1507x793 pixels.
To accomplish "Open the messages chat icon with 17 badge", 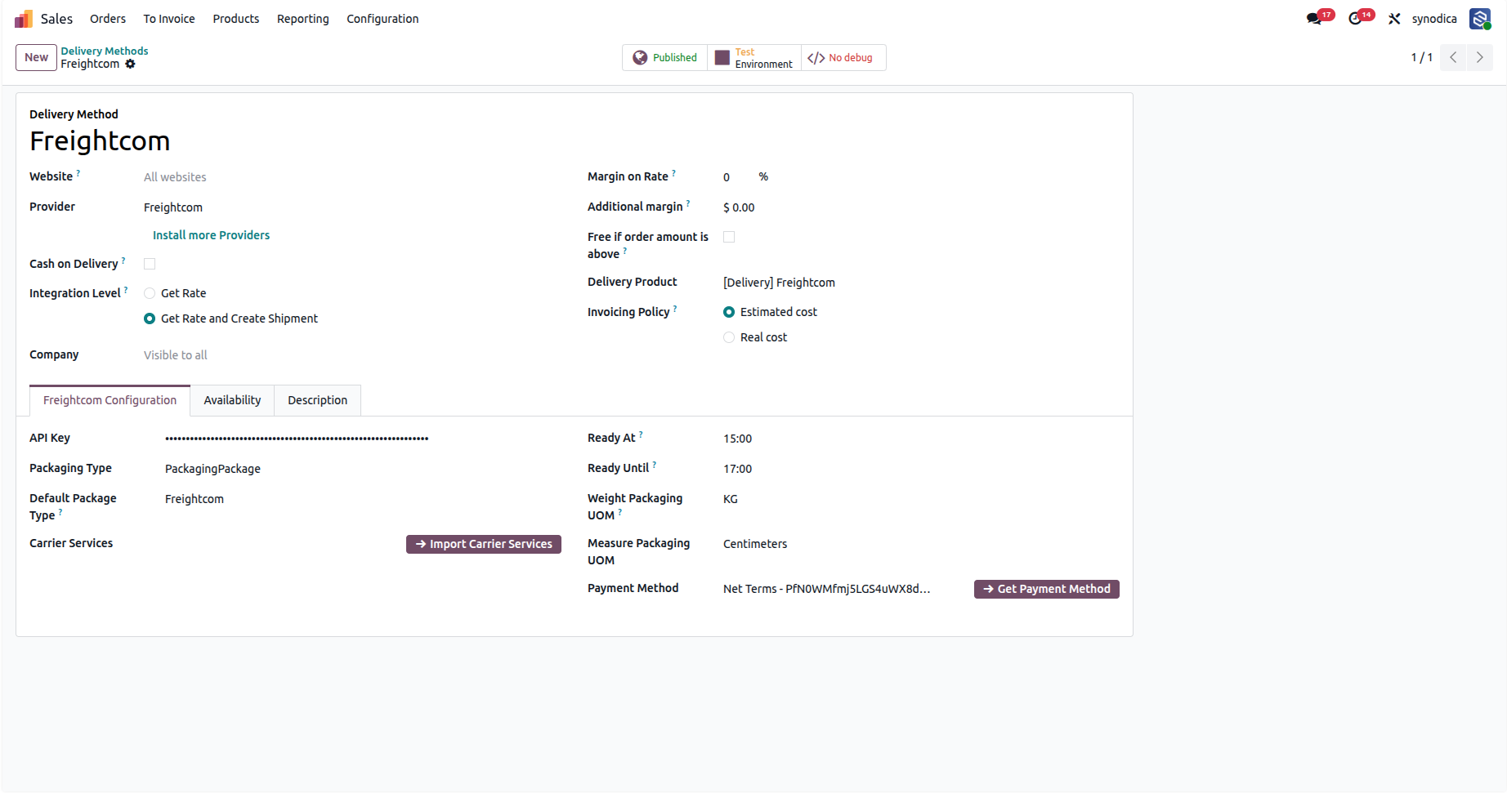I will coord(1314,19).
